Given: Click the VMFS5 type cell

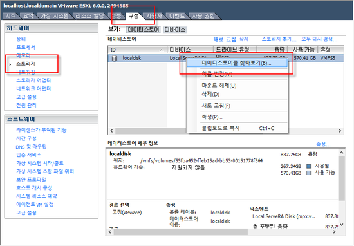Looking at the screenshot, I should click(328, 58).
